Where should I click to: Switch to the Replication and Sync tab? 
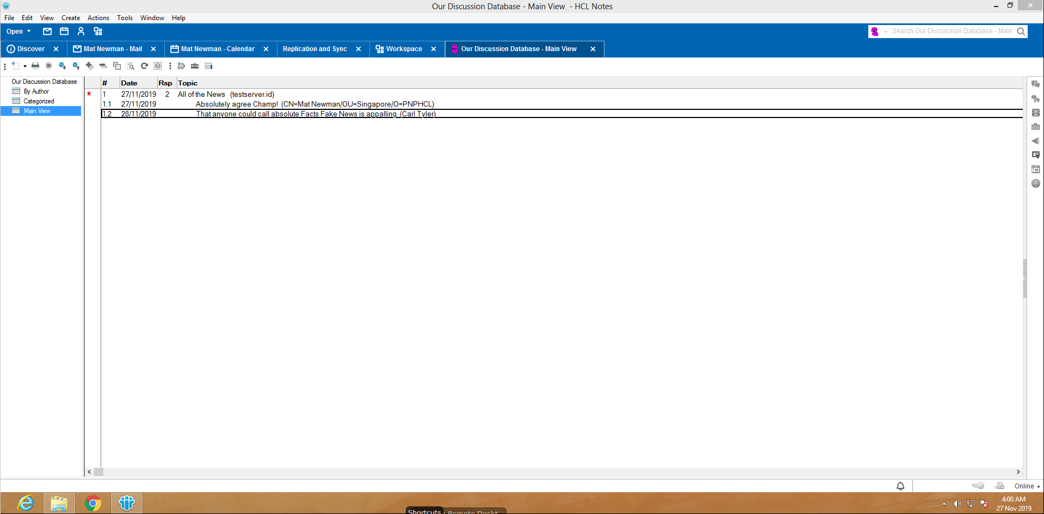(314, 49)
